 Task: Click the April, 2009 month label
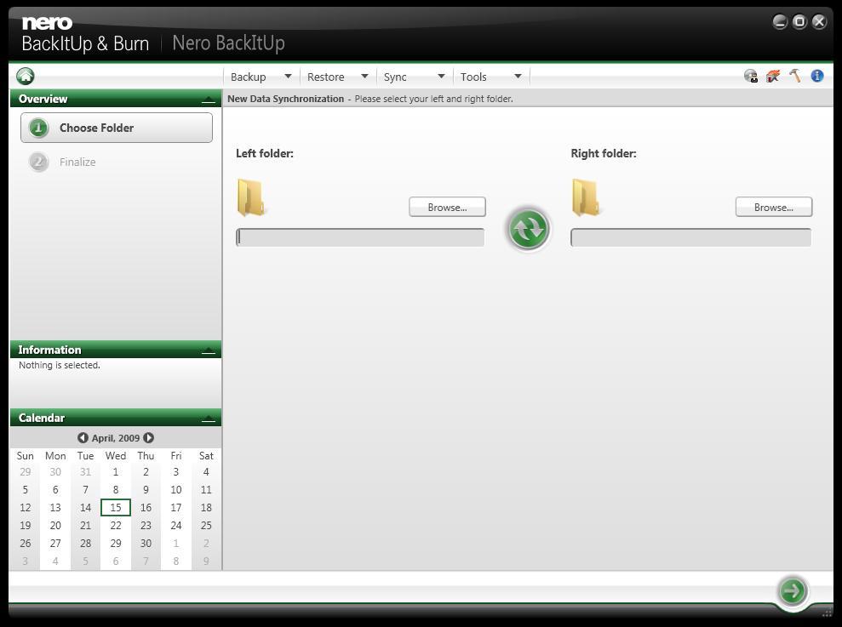click(x=116, y=438)
